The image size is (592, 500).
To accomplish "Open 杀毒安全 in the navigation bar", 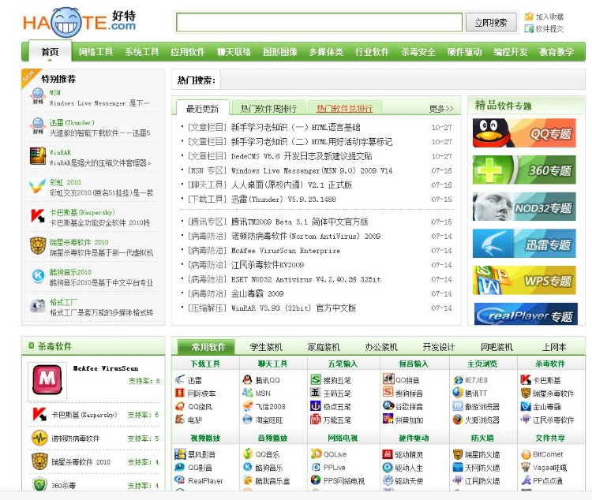I will click(x=418, y=52).
